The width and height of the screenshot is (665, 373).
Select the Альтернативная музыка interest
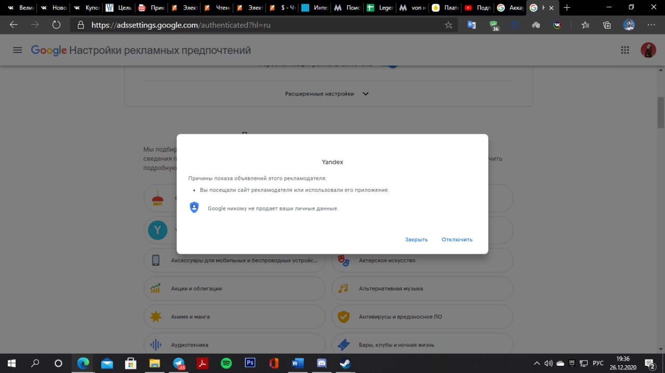[422, 288]
